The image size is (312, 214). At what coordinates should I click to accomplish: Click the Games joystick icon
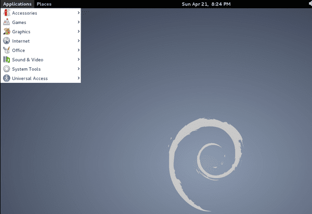pyautogui.click(x=7, y=22)
